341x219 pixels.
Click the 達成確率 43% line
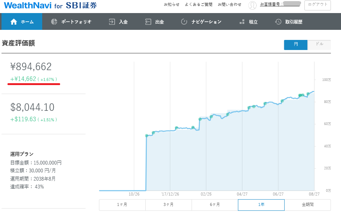[27, 187]
